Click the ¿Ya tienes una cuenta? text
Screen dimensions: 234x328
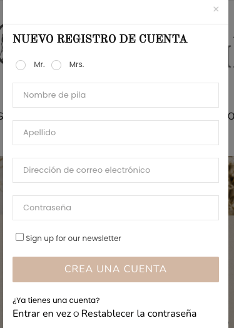click(x=56, y=300)
